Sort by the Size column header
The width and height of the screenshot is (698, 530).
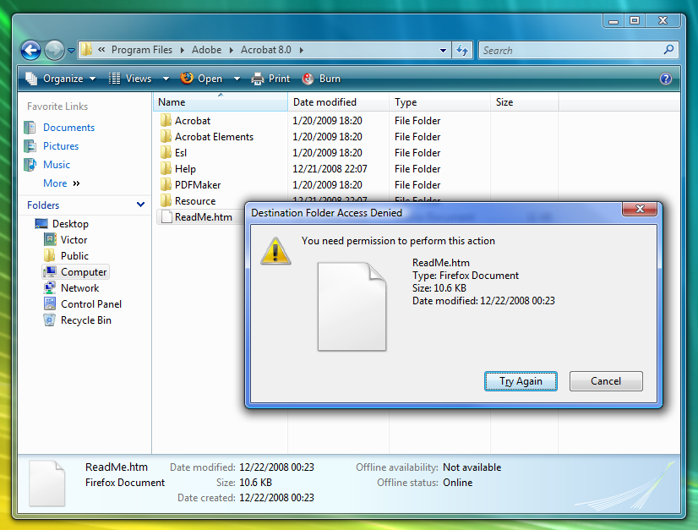pos(525,102)
